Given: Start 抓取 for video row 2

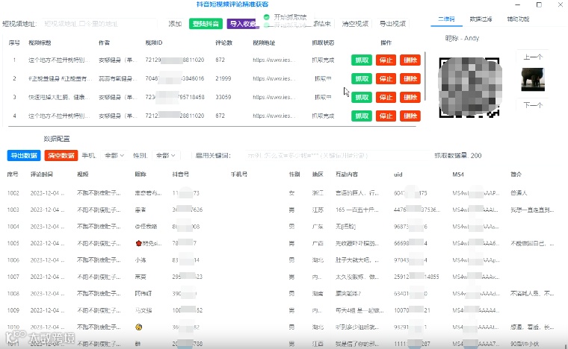Looking at the screenshot, I should tap(362, 79).
